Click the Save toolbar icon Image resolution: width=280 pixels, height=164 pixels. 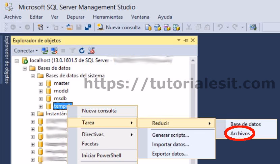79,27
